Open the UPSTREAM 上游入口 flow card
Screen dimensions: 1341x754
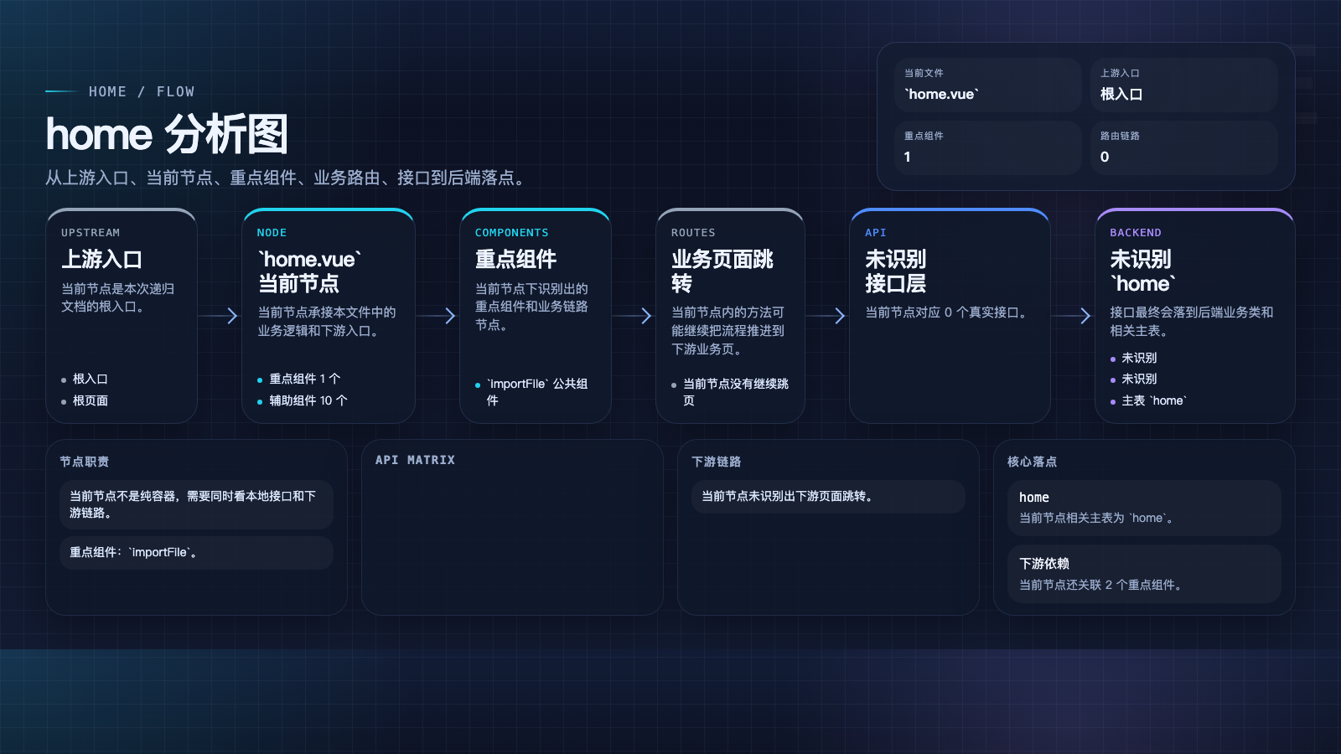click(122, 316)
